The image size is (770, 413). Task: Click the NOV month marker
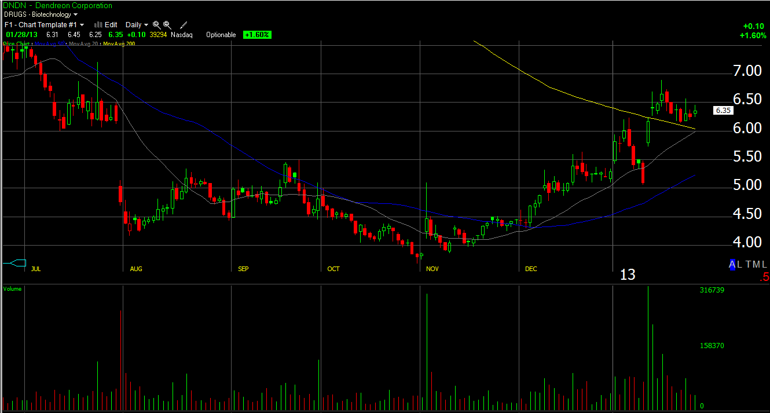tap(432, 269)
